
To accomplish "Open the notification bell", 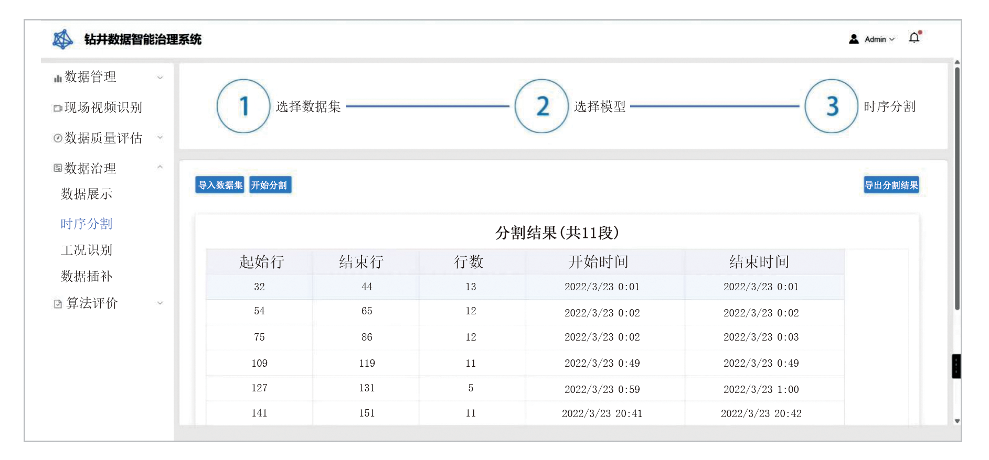I will coord(914,38).
